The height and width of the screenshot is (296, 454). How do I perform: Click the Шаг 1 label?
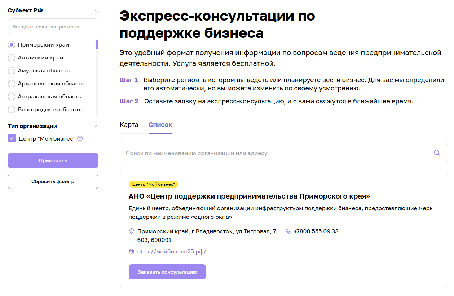tap(129, 80)
